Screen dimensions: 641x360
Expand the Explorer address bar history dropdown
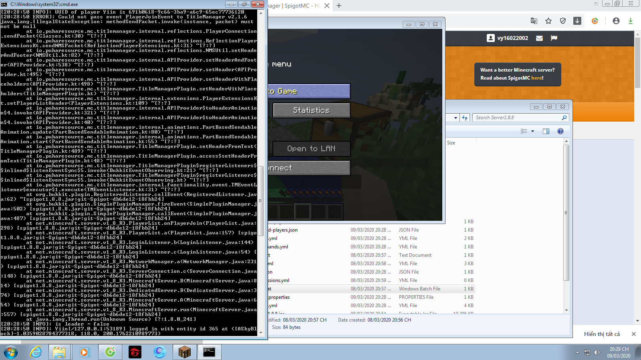(456, 118)
